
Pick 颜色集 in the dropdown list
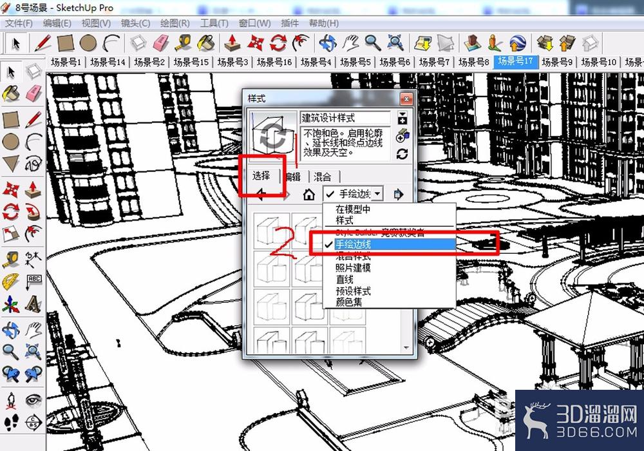348,302
